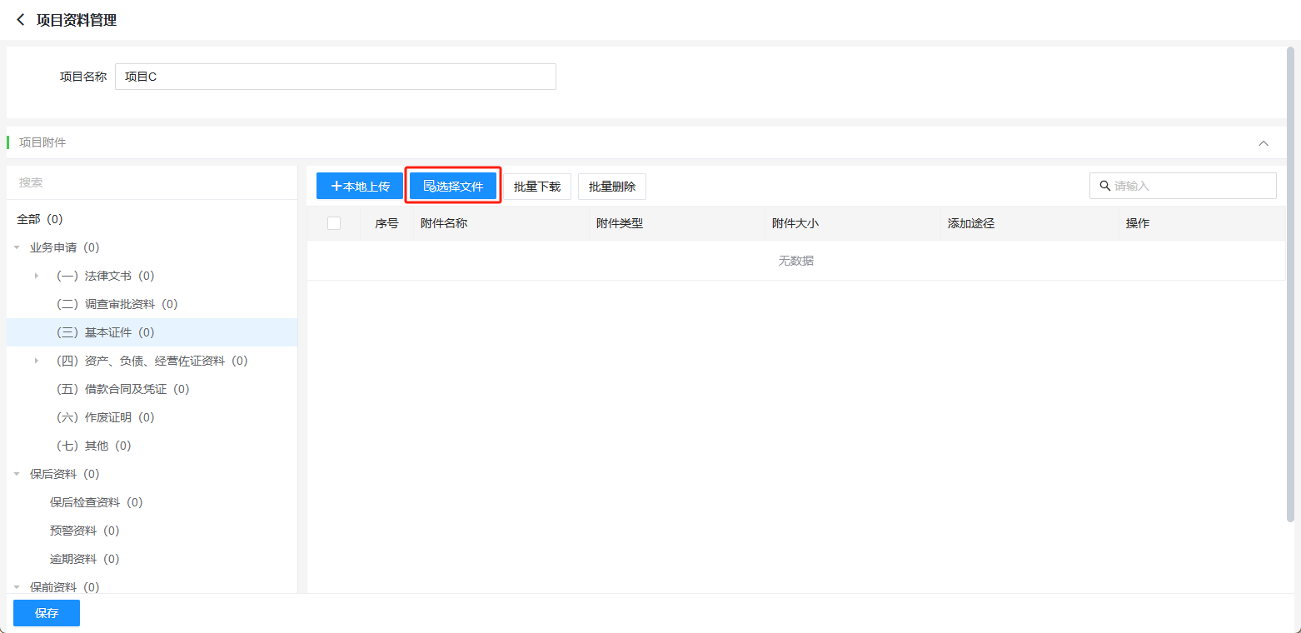Focus the left panel 搜索 field
This screenshot has width=1301, height=633.
click(152, 182)
